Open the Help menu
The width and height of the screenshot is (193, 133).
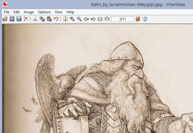click(70, 12)
